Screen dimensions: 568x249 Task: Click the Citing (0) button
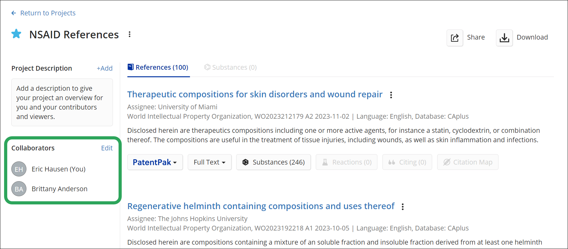(407, 162)
